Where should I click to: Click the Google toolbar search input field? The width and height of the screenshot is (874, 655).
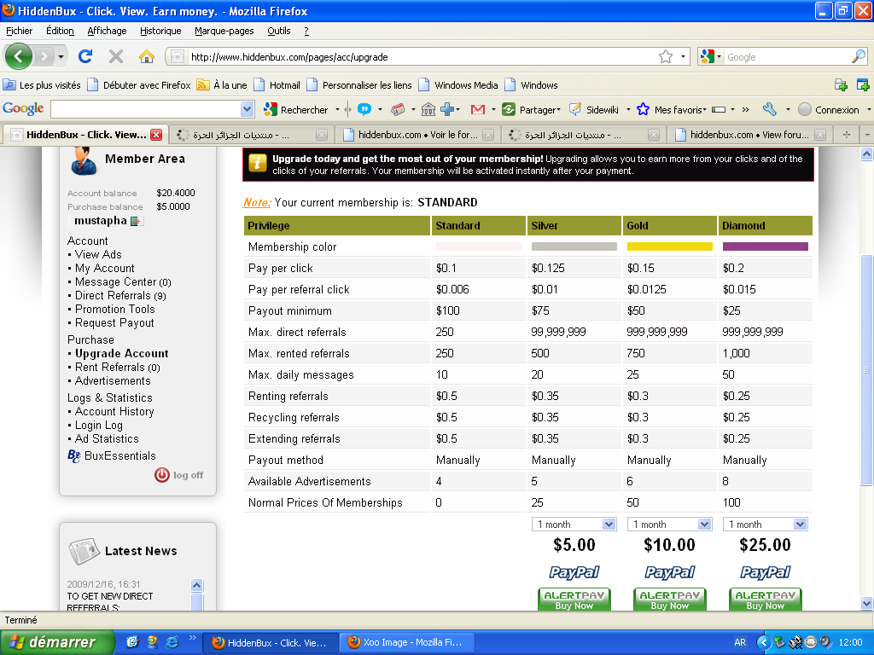[x=146, y=110]
